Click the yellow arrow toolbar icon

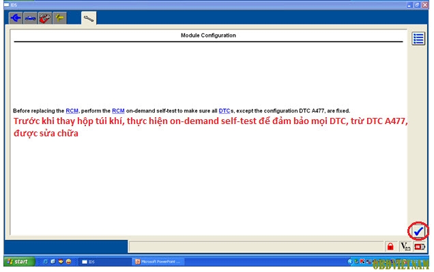click(x=59, y=18)
